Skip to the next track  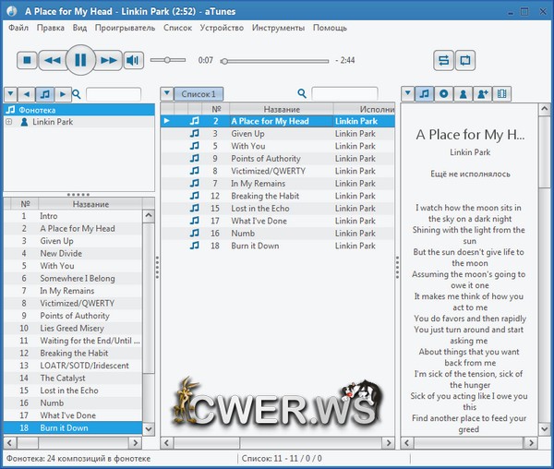(109, 61)
